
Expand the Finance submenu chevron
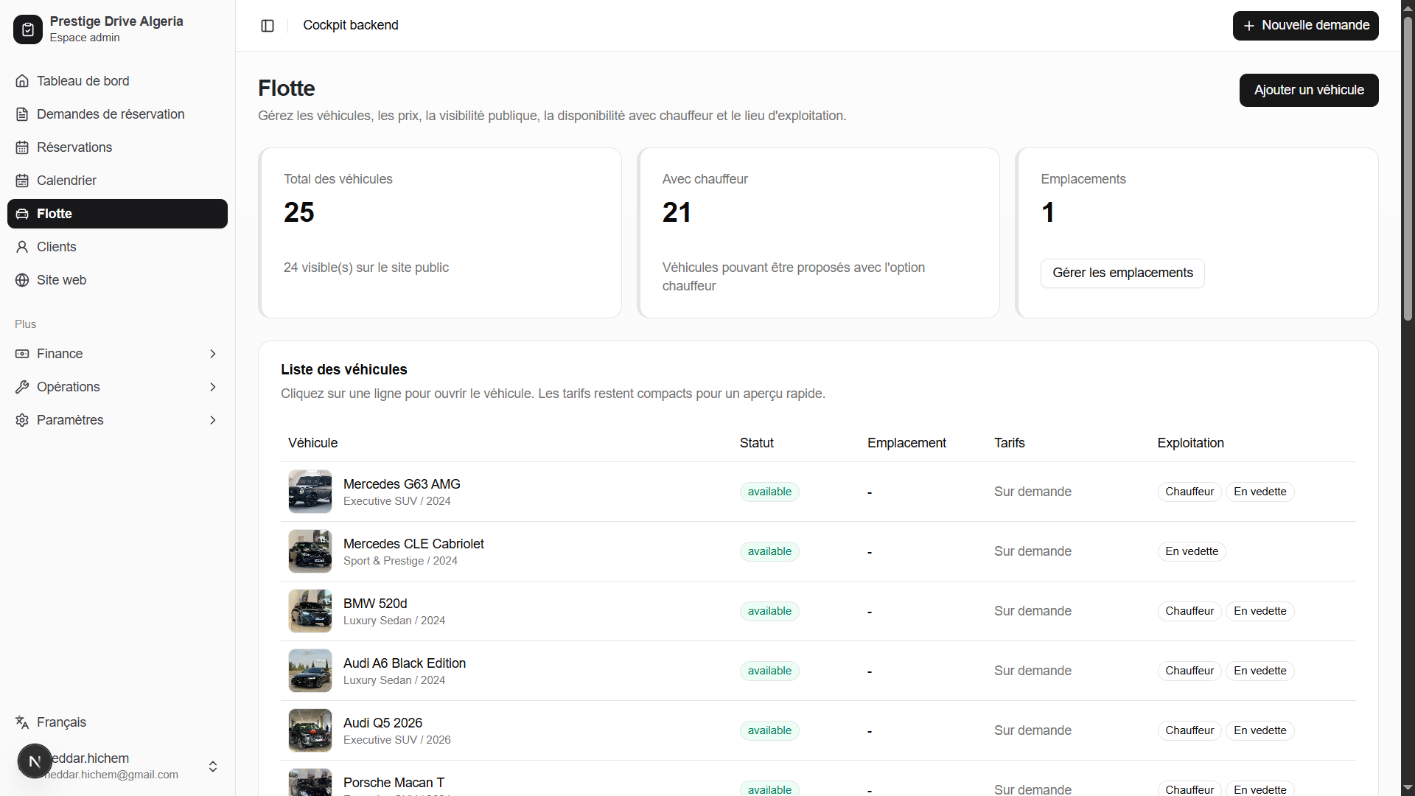[213, 354]
